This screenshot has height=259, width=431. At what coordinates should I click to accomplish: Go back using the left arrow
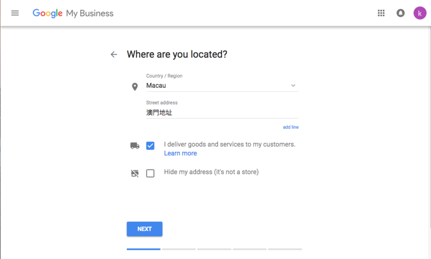coord(114,54)
